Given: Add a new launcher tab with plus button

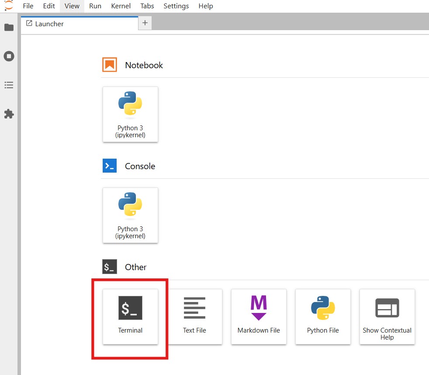Looking at the screenshot, I should pos(145,23).
